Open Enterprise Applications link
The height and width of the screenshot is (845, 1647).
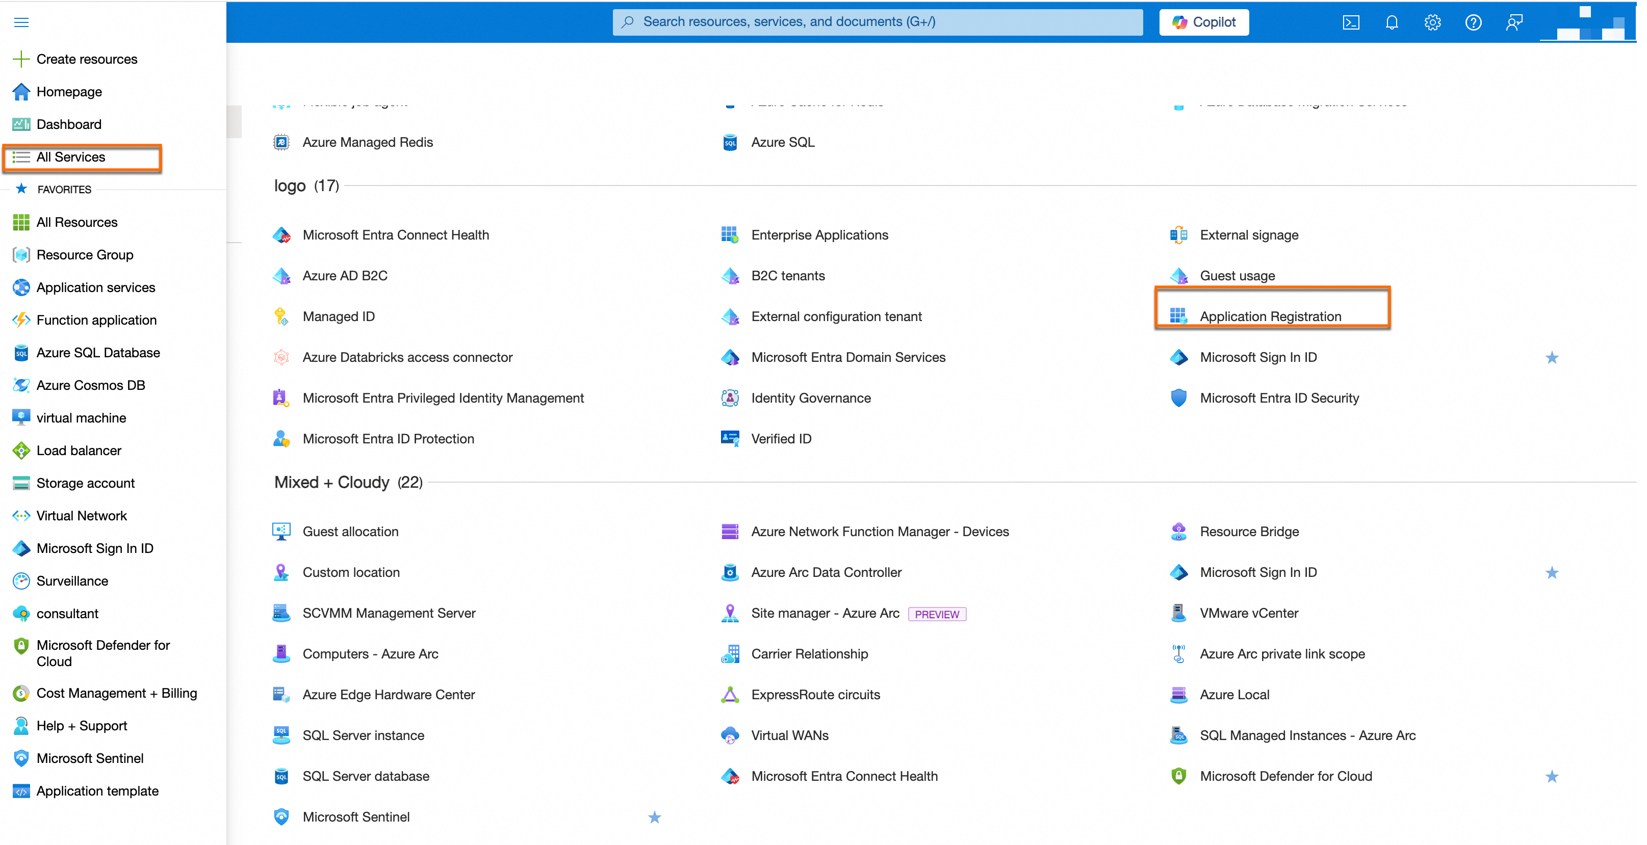tap(819, 234)
